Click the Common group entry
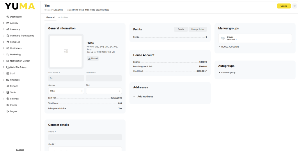Image resolution: width=298 pixels, height=151 pixels. [x=228, y=73]
